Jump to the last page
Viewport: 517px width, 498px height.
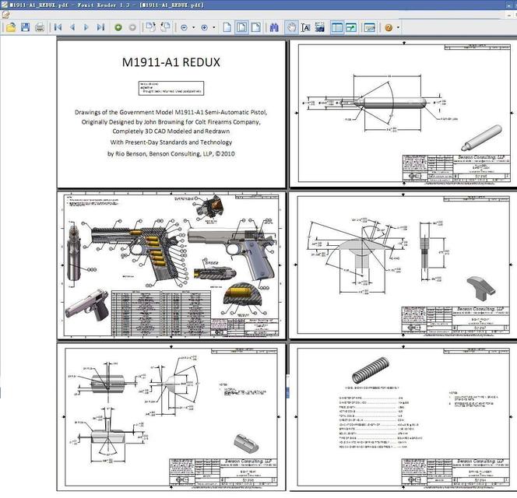tap(100, 27)
